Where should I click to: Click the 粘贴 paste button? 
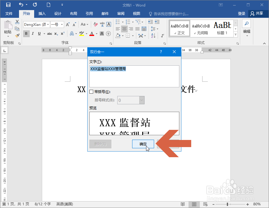[x=8, y=29]
